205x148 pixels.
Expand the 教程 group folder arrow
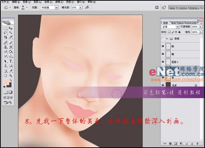tap(167, 39)
